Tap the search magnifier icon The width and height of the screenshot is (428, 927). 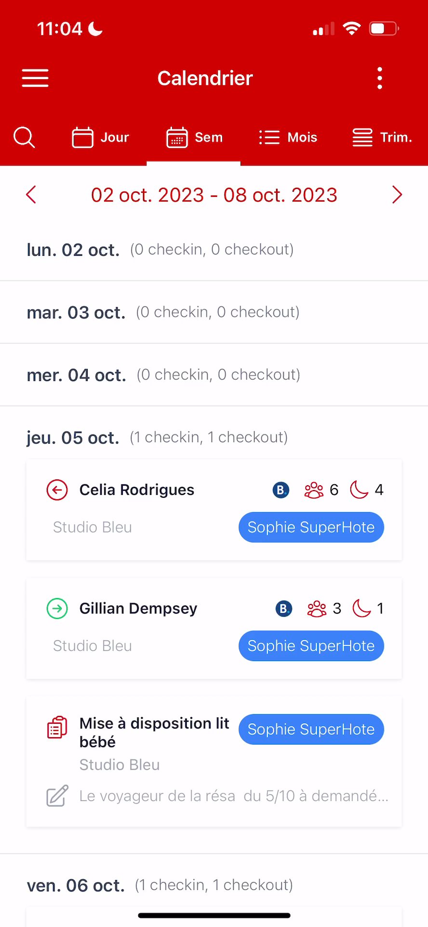24,137
